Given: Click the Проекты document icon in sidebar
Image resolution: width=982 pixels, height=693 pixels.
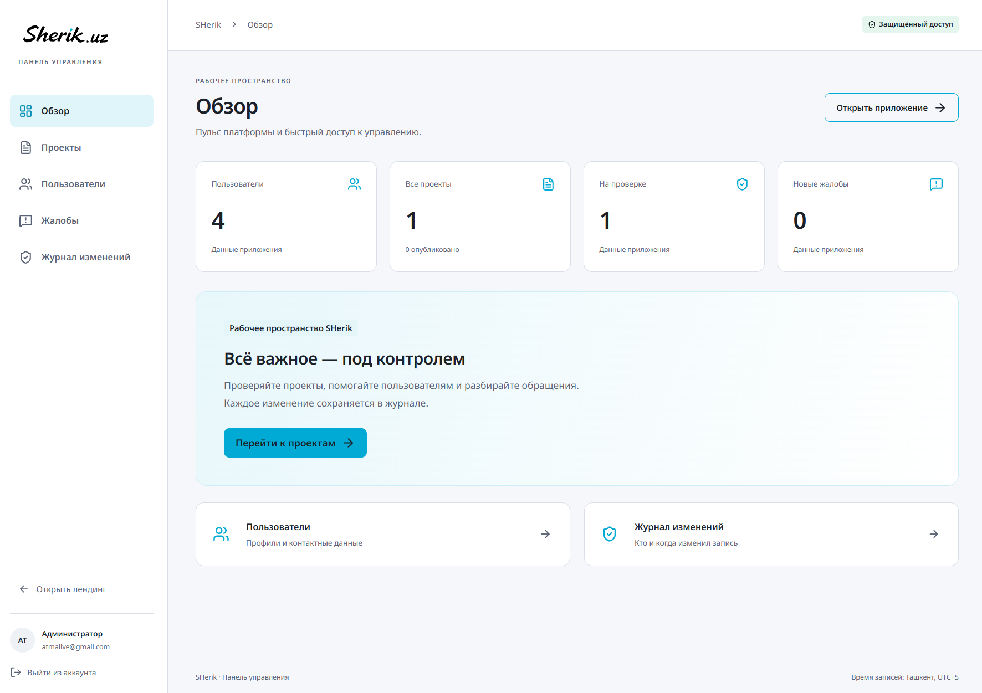Looking at the screenshot, I should tap(25, 147).
